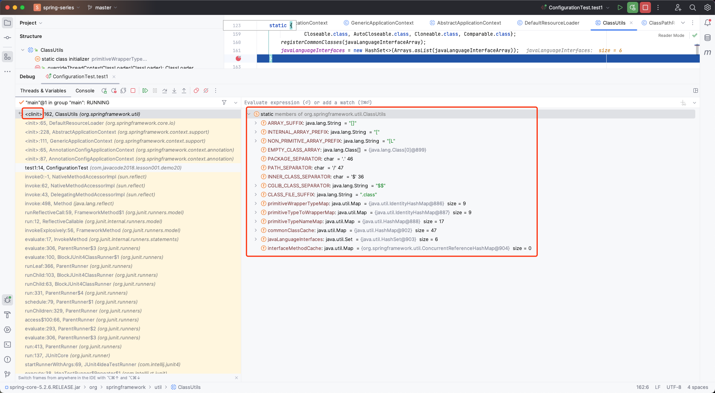This screenshot has height=393, width=715.
Task: Toggle Mute Breakpoints
Action: 206,91
